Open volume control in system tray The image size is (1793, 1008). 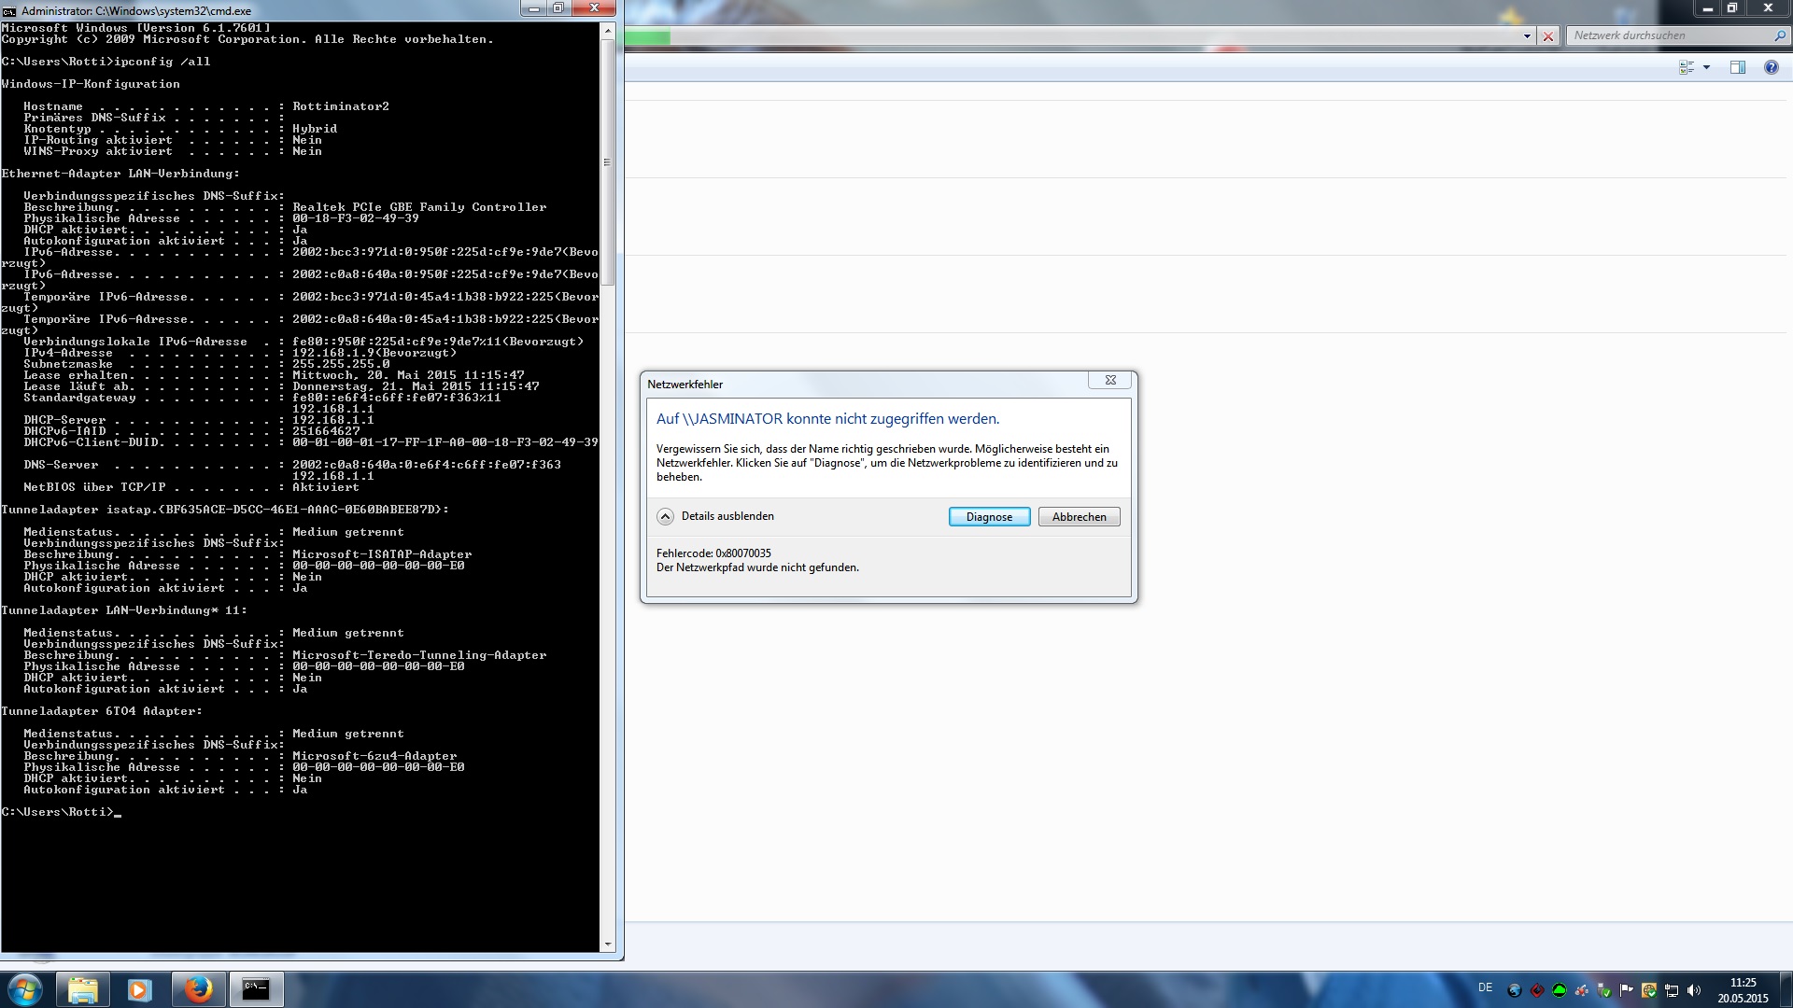[1694, 990]
